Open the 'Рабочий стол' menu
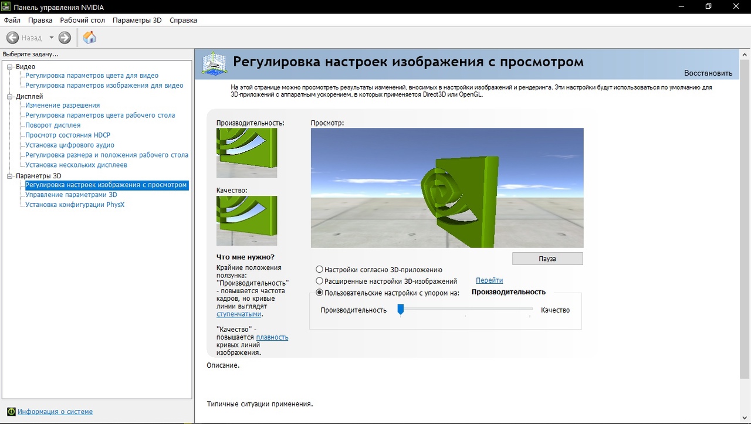 [83, 20]
